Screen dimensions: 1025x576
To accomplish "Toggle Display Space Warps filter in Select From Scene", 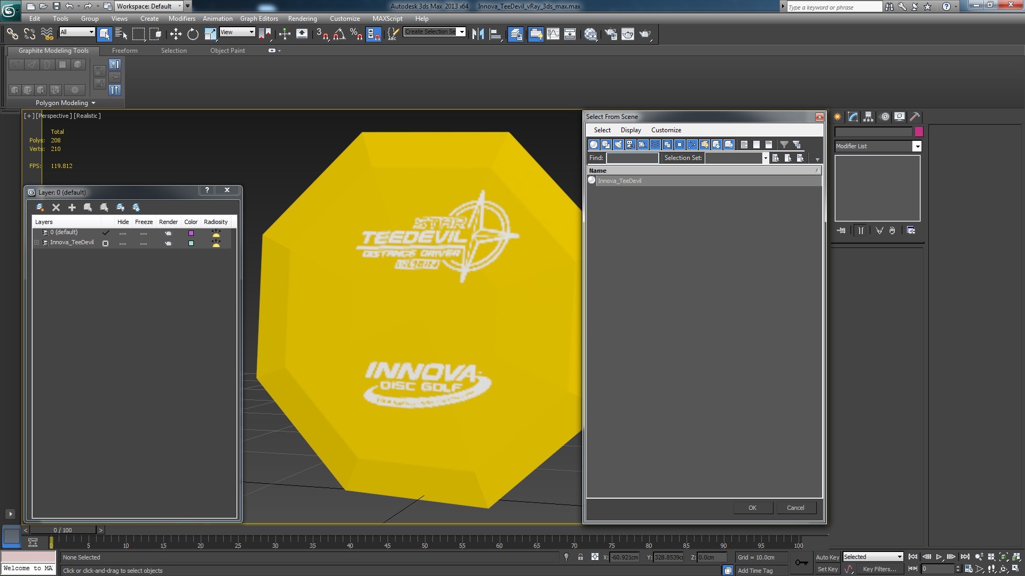I will [655, 145].
